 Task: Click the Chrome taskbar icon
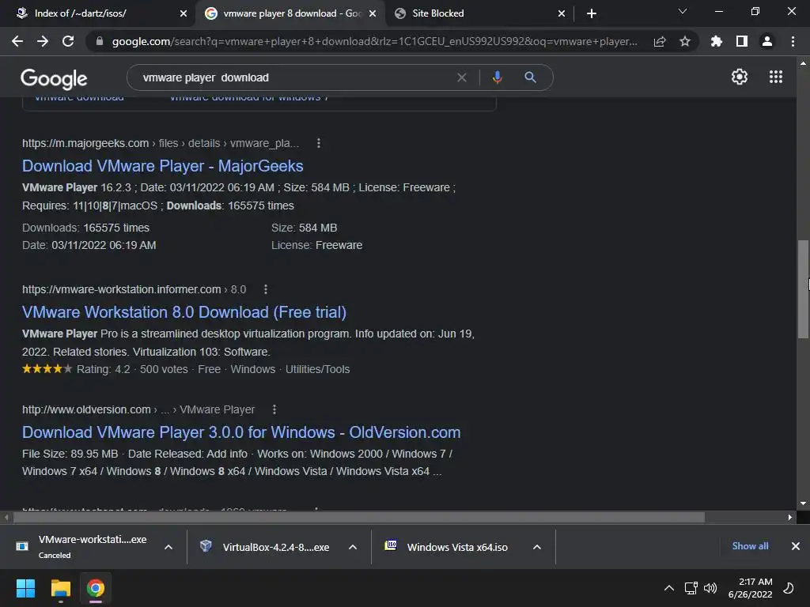96,588
